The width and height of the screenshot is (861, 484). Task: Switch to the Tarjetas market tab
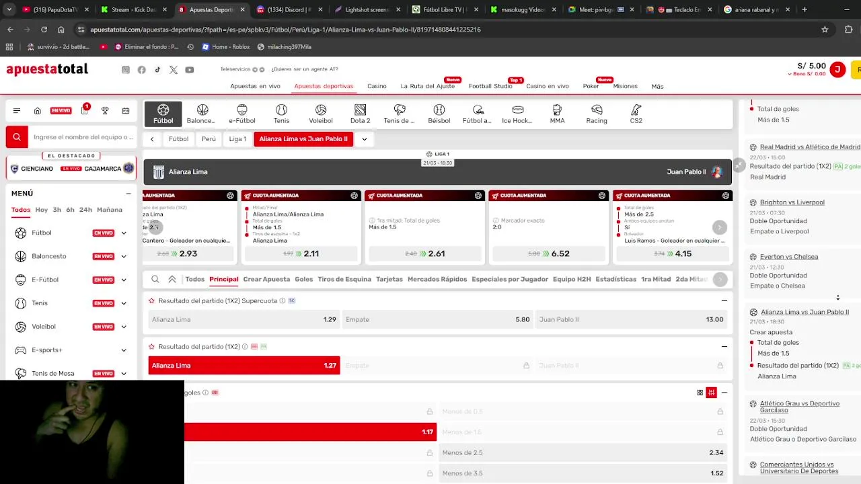click(389, 279)
